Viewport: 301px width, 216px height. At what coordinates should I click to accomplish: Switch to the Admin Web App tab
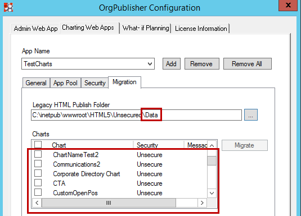pyautogui.click(x=35, y=29)
